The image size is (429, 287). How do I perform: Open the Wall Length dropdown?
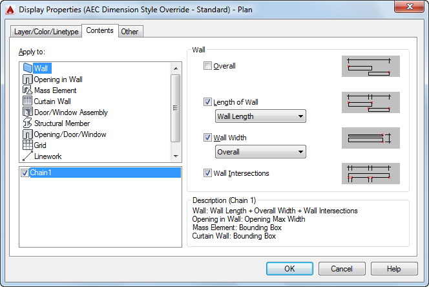click(x=260, y=116)
